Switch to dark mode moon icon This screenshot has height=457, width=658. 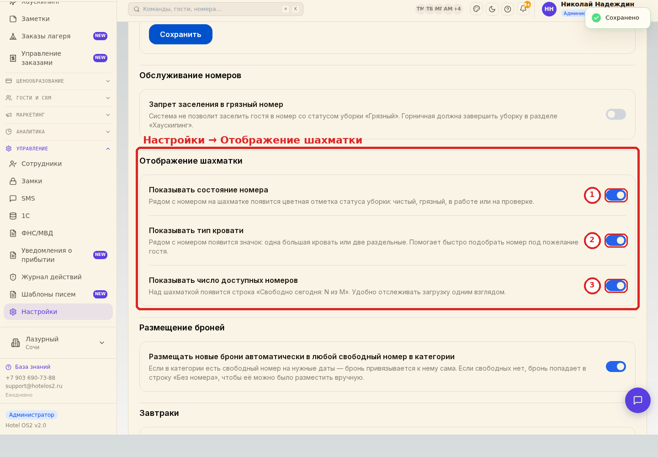(492, 9)
